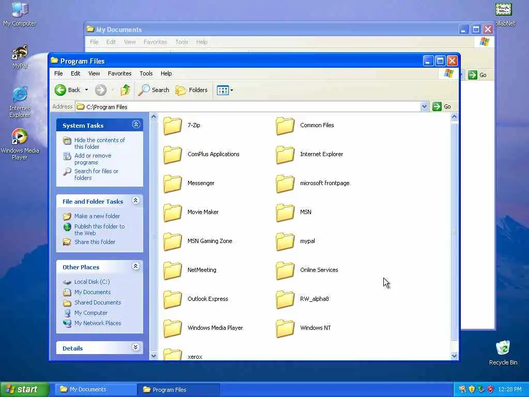Select the MSN folder icon
This screenshot has width=529, height=397.
click(x=285, y=212)
